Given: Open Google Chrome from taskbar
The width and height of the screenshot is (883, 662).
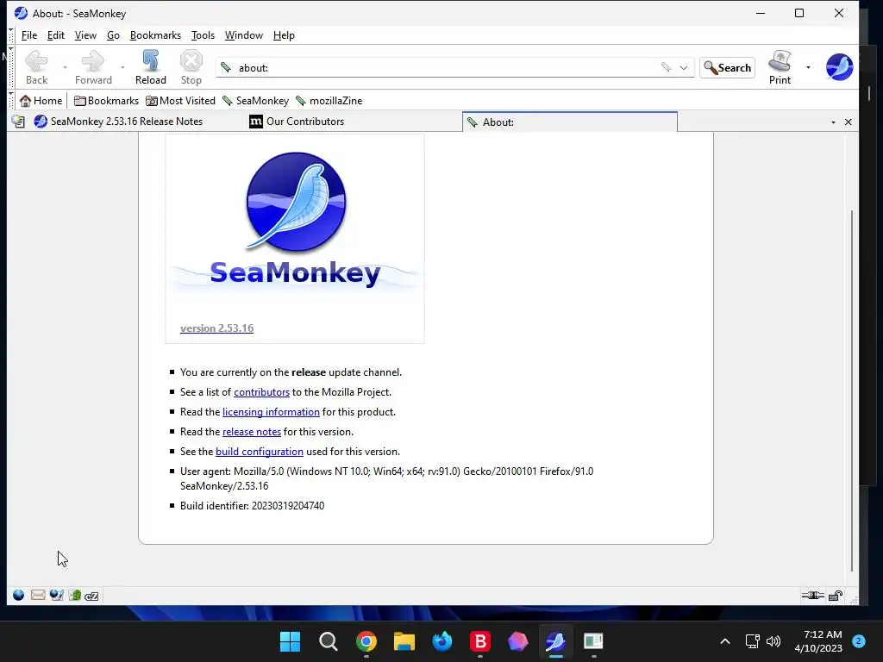Looking at the screenshot, I should [x=366, y=641].
